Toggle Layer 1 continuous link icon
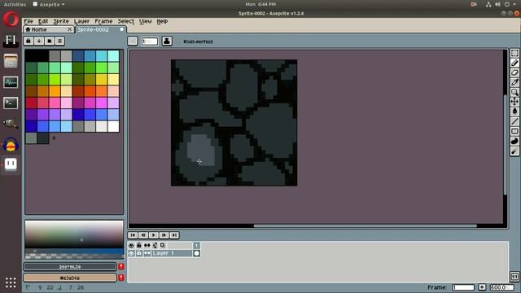Viewport: 521px width, 293px height. [147, 253]
